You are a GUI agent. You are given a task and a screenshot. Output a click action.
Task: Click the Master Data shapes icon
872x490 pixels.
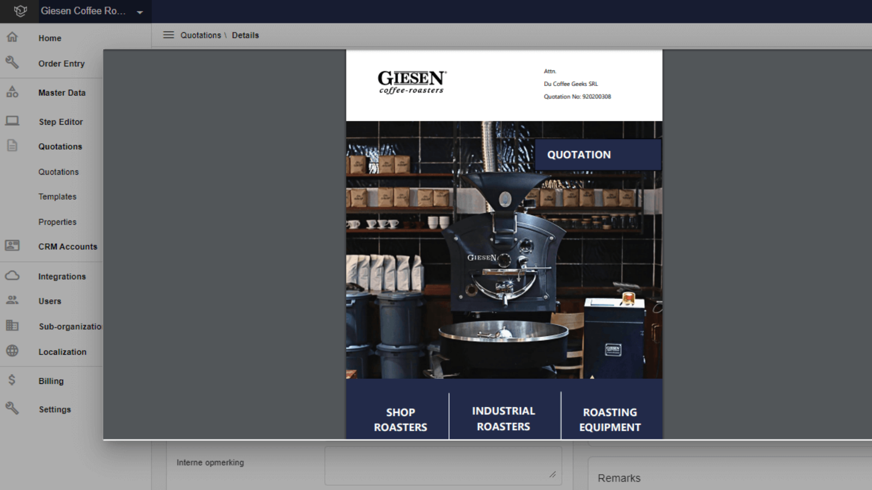(12, 92)
